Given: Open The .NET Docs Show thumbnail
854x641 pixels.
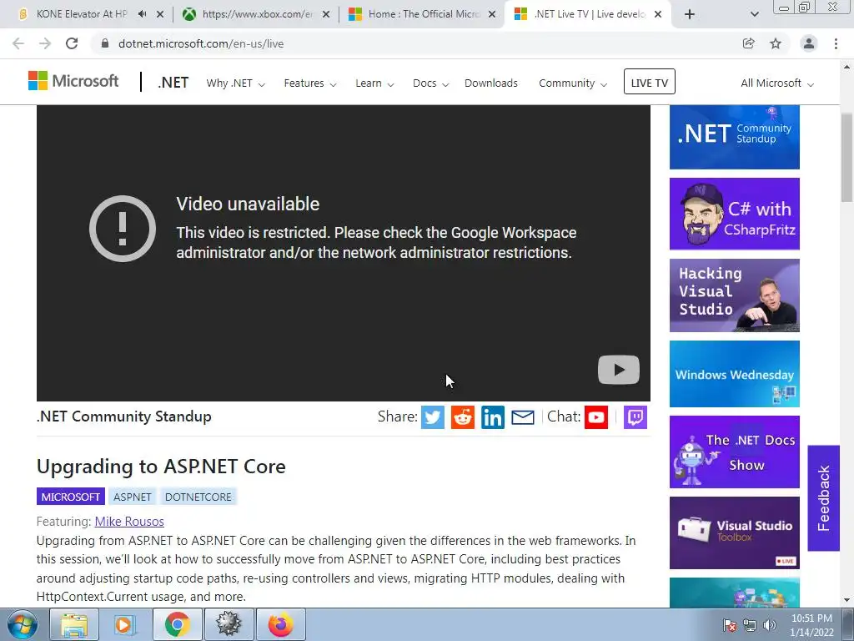Looking at the screenshot, I should 734,452.
